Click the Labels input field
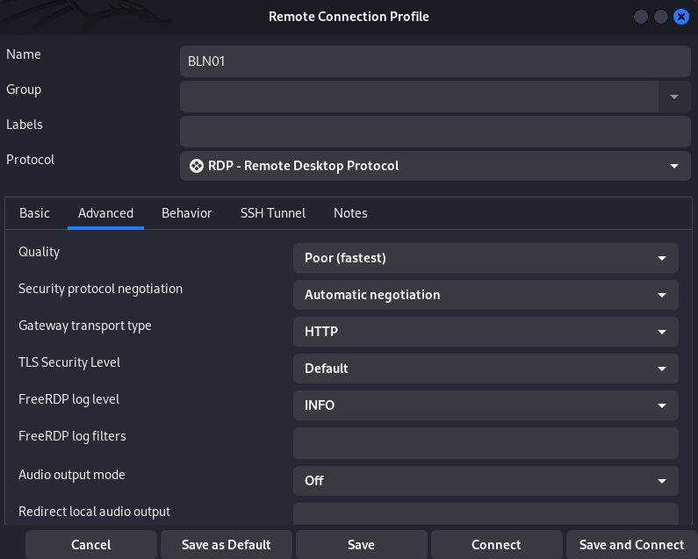The width and height of the screenshot is (698, 559). [x=435, y=132]
